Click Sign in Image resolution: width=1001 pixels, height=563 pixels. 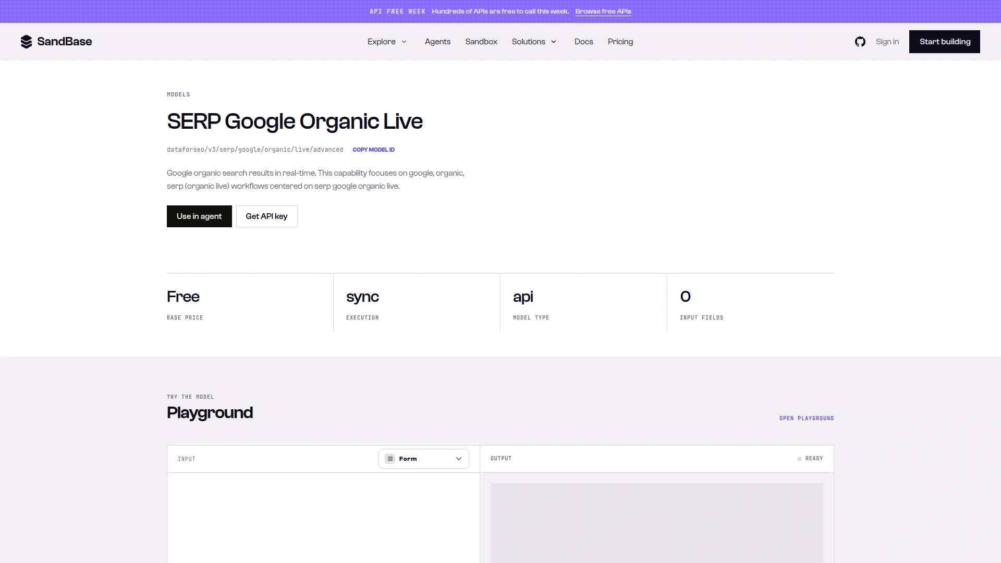point(887,42)
